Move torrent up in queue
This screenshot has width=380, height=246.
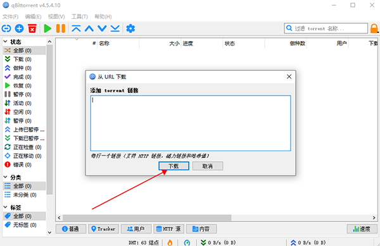(89, 28)
